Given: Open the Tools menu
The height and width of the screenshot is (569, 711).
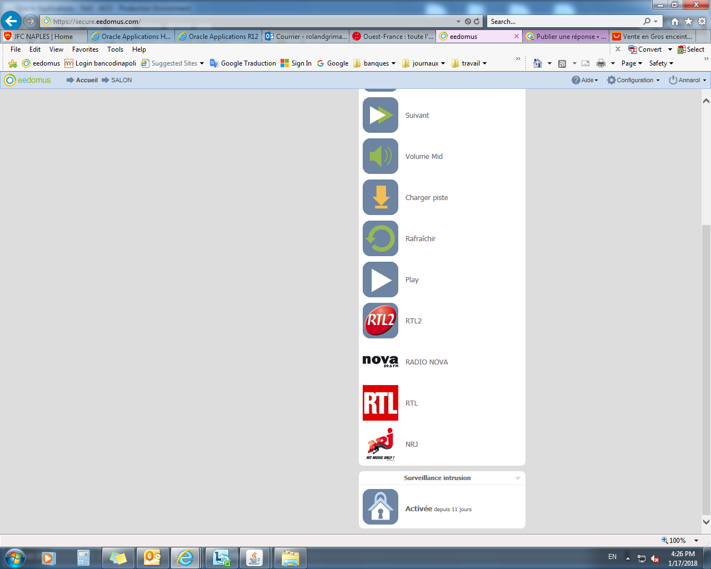Looking at the screenshot, I should [116, 49].
